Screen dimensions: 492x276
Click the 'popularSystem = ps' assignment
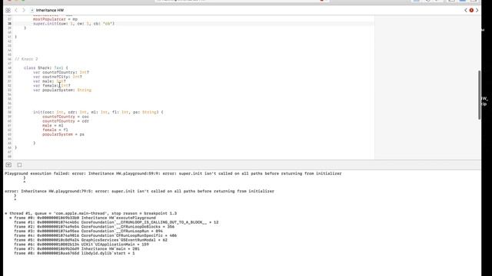(x=63, y=134)
